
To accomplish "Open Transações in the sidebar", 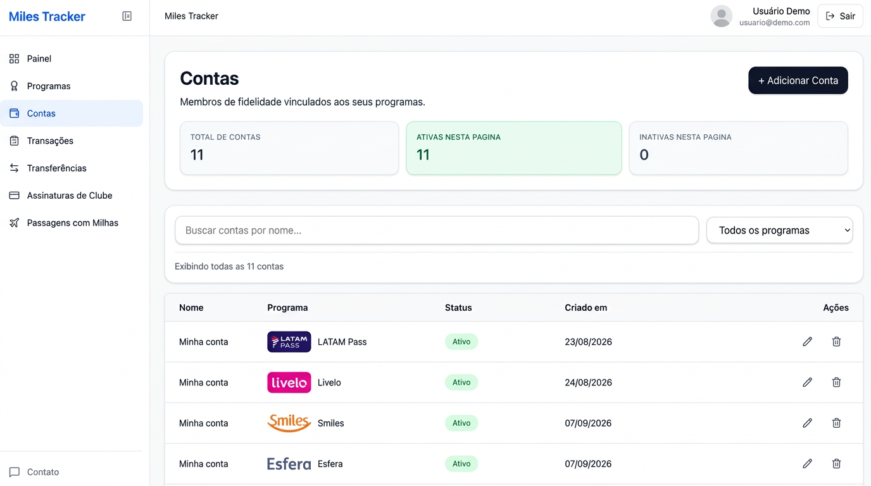I will tap(72, 140).
